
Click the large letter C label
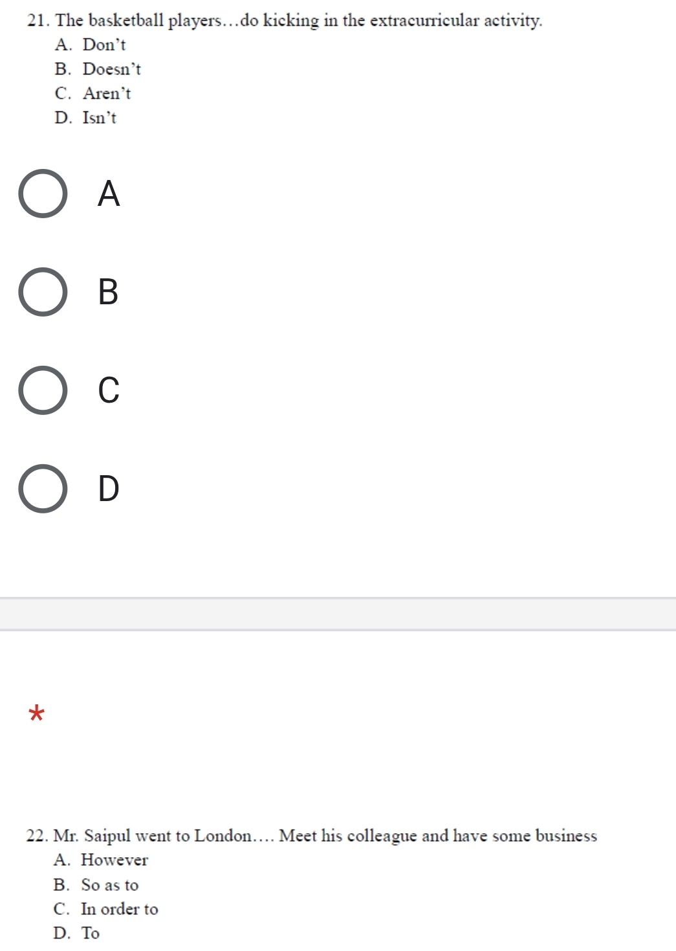point(109,390)
